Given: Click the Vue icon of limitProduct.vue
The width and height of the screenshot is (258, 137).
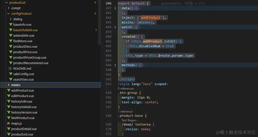Looking at the screenshot, I should pos(9,118).
